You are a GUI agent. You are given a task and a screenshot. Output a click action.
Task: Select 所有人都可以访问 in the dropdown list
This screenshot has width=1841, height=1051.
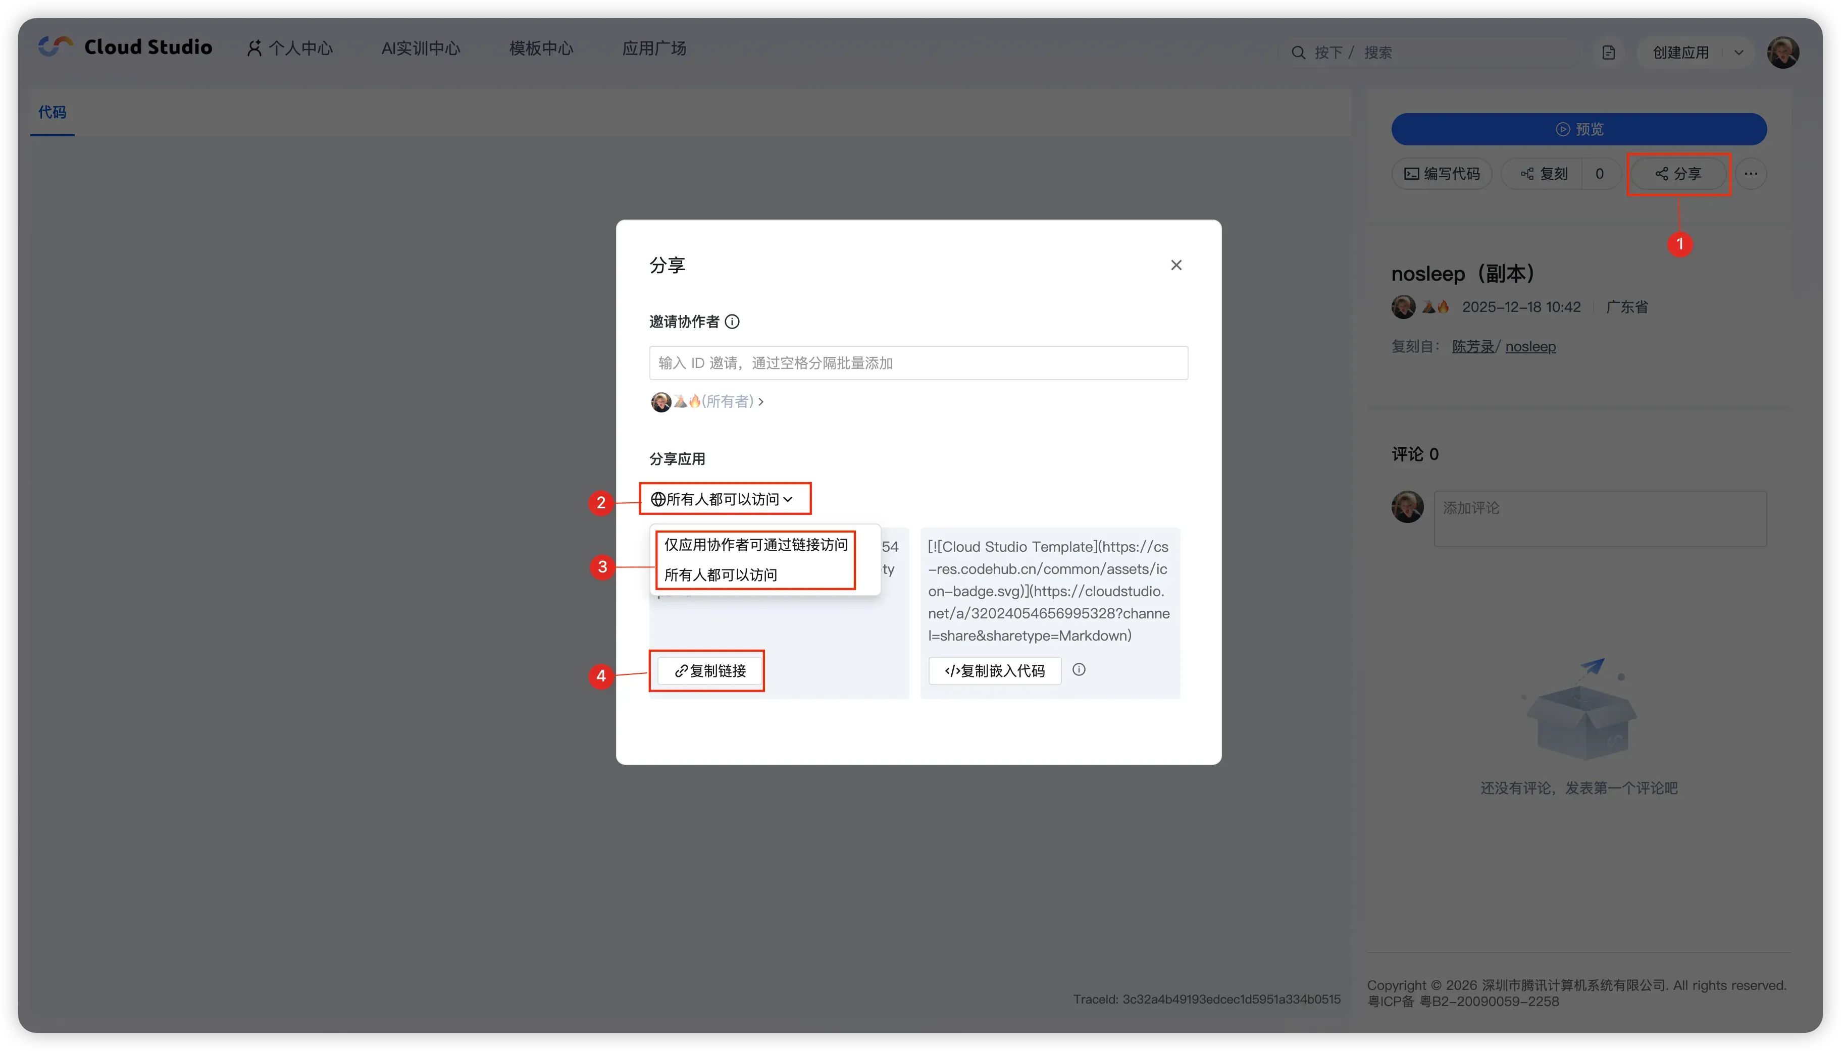(721, 575)
